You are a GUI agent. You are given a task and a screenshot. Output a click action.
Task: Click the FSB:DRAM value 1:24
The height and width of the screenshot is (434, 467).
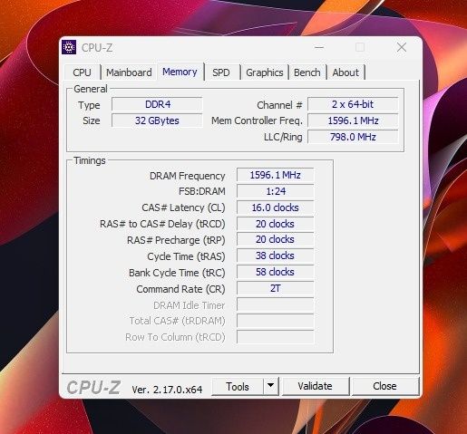276,191
